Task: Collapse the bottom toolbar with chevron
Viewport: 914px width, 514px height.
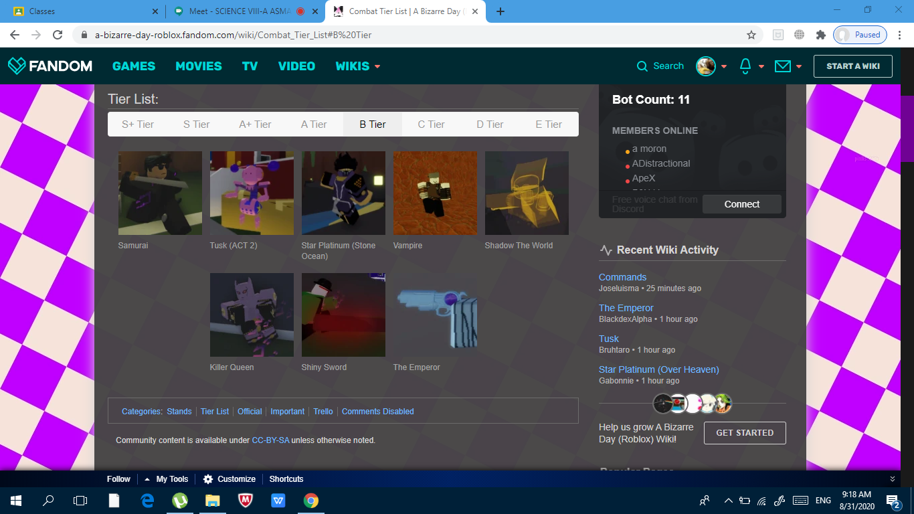Action: 893,479
